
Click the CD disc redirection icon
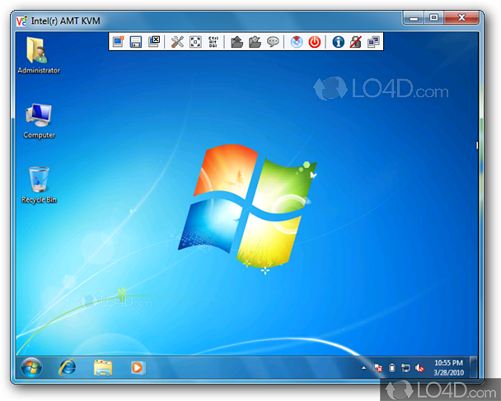(x=297, y=42)
